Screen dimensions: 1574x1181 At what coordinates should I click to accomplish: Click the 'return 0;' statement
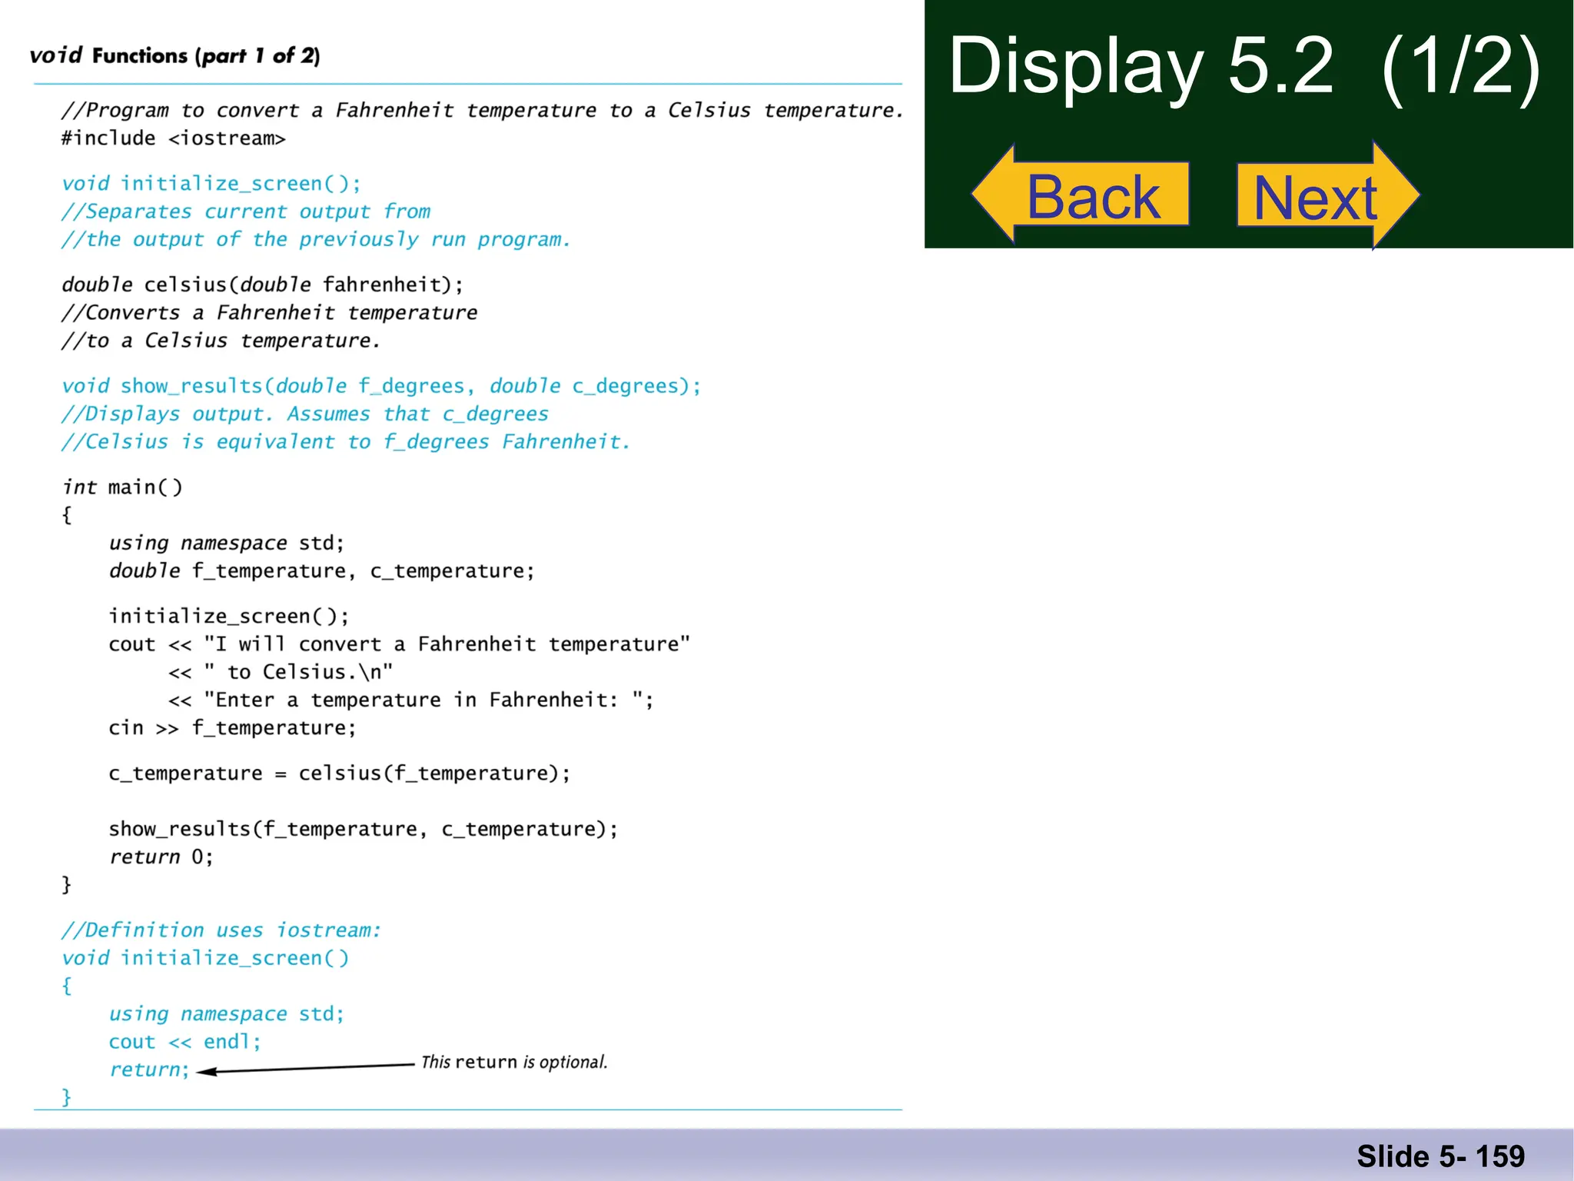click(161, 857)
